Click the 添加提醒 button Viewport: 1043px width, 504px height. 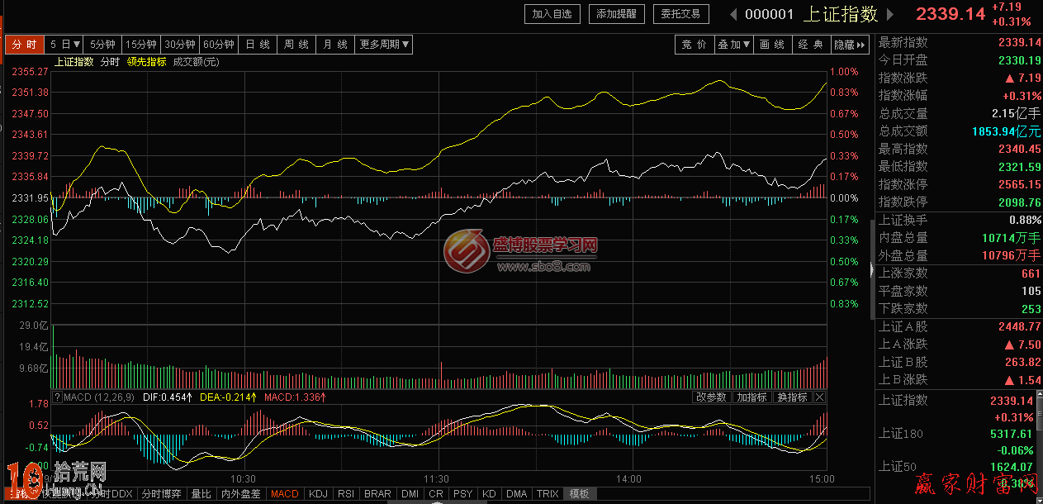click(617, 14)
